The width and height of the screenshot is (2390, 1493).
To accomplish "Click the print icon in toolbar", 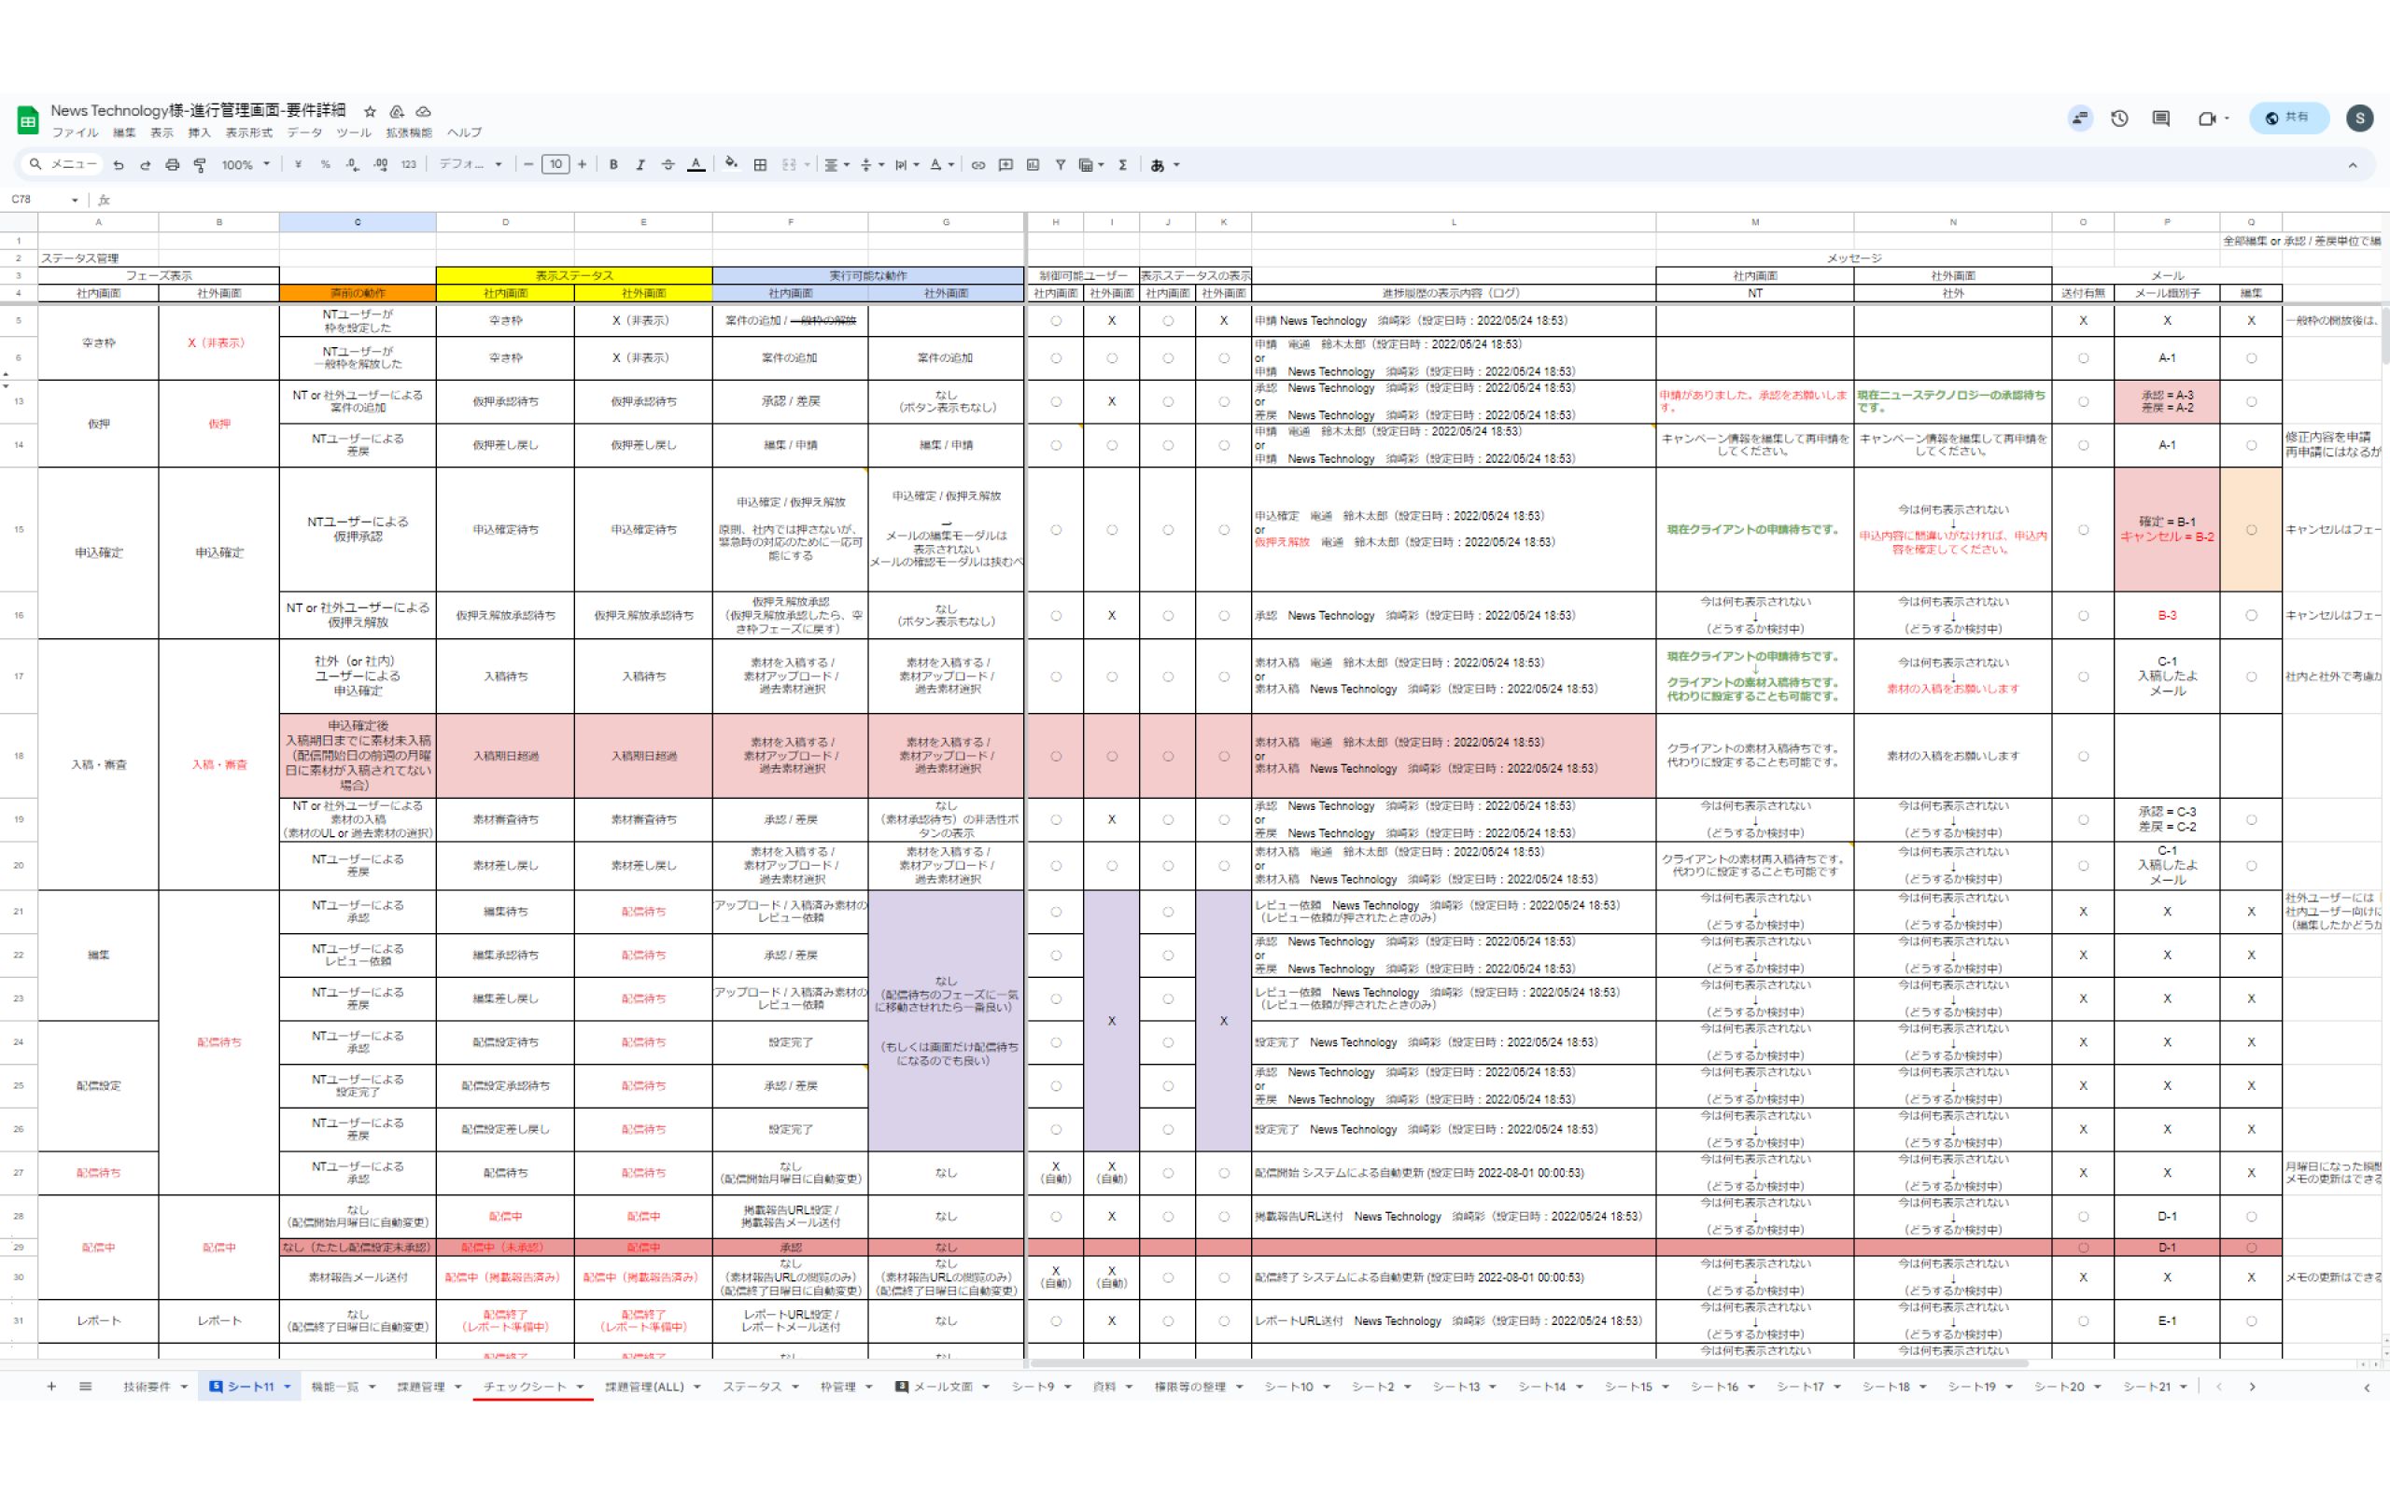I will (x=172, y=165).
